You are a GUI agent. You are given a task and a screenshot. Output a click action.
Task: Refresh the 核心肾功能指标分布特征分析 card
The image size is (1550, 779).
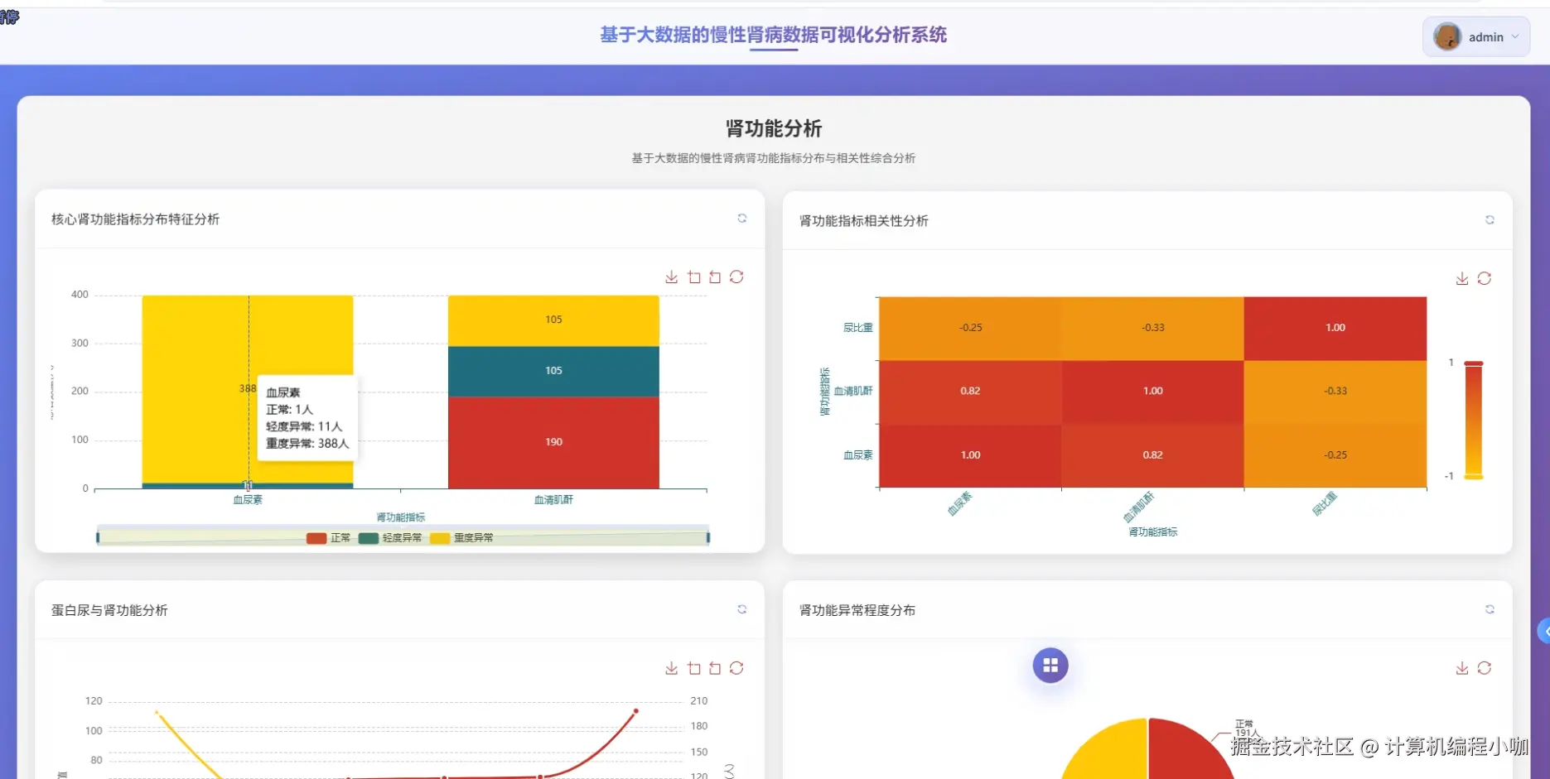coord(742,219)
